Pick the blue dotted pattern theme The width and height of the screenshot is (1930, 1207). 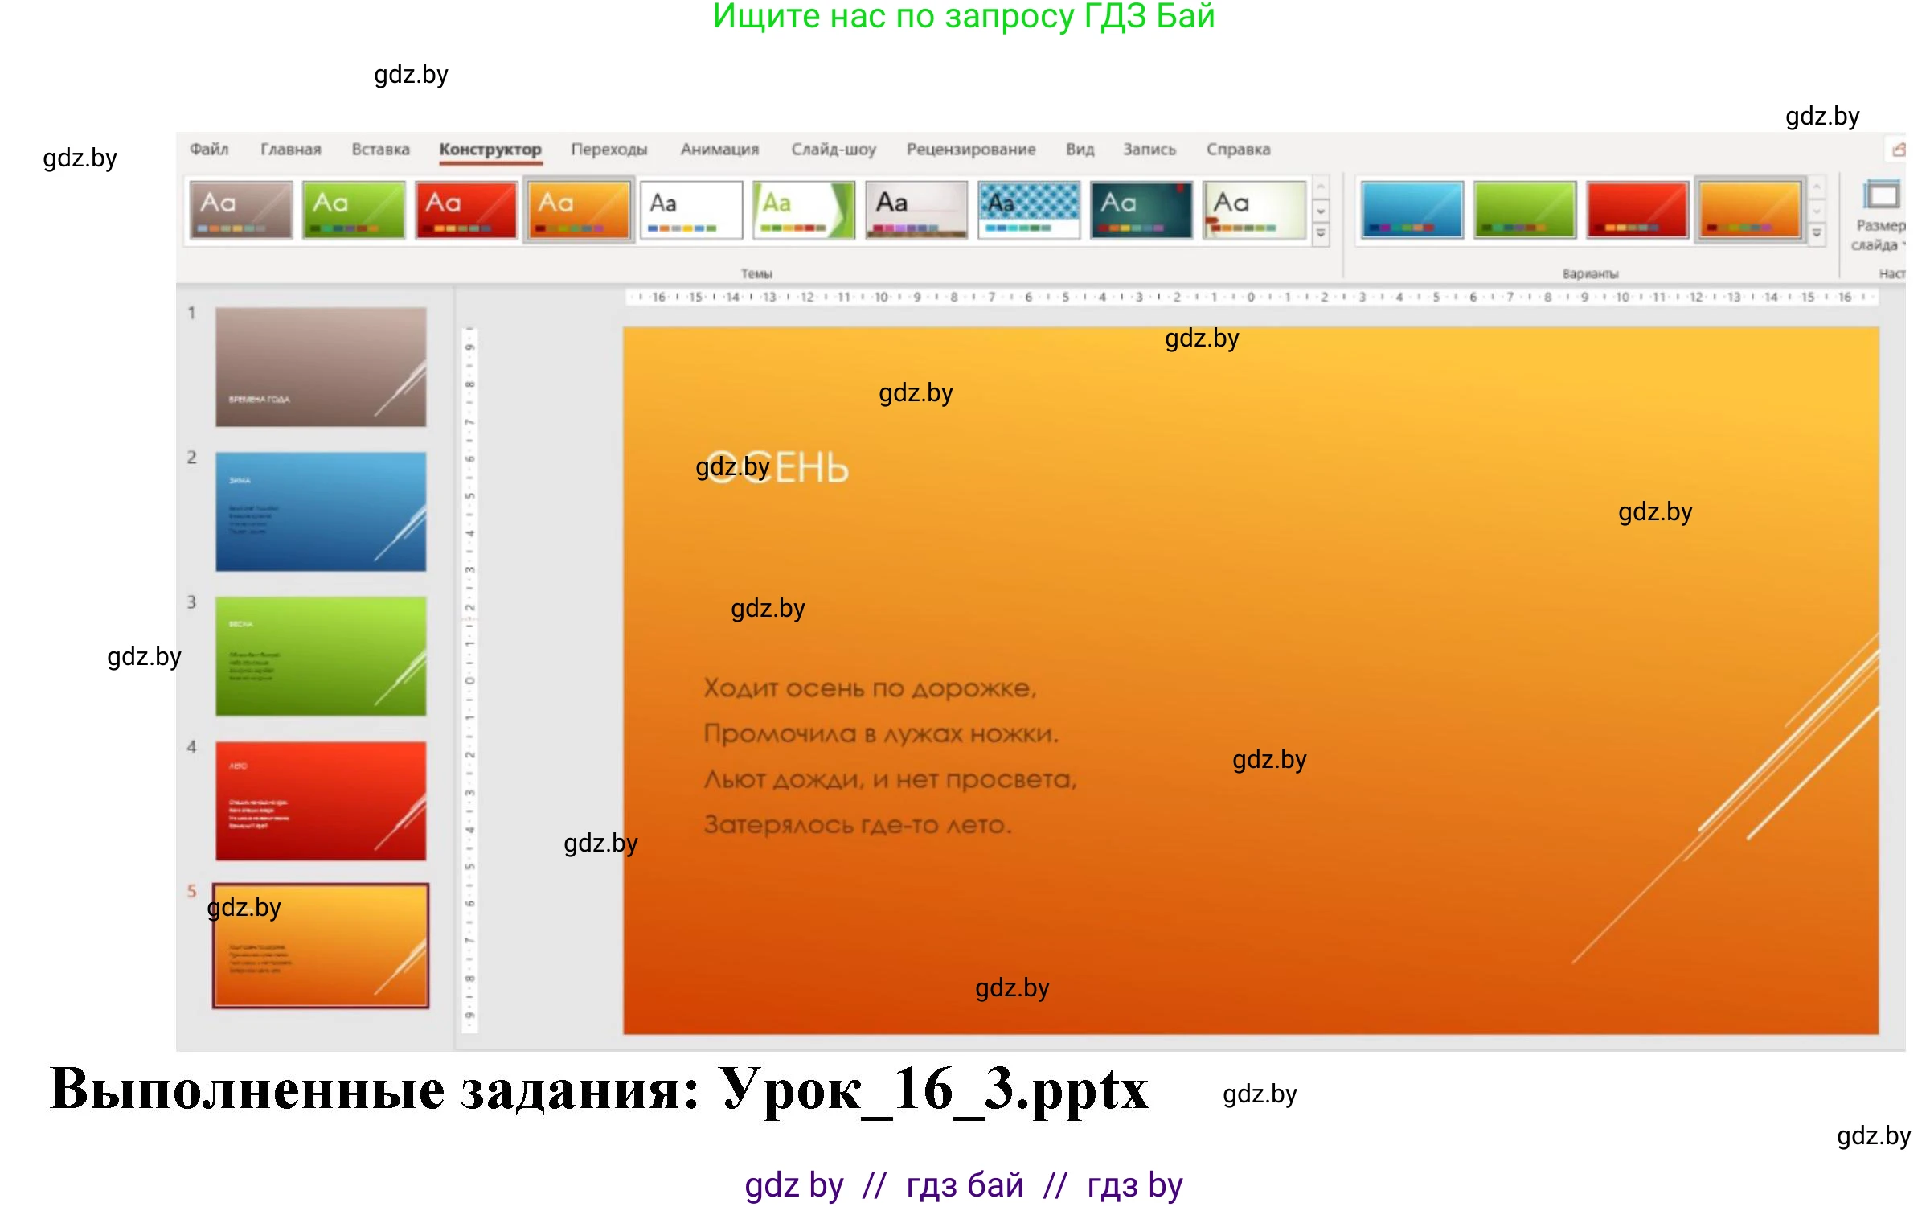(x=1029, y=209)
